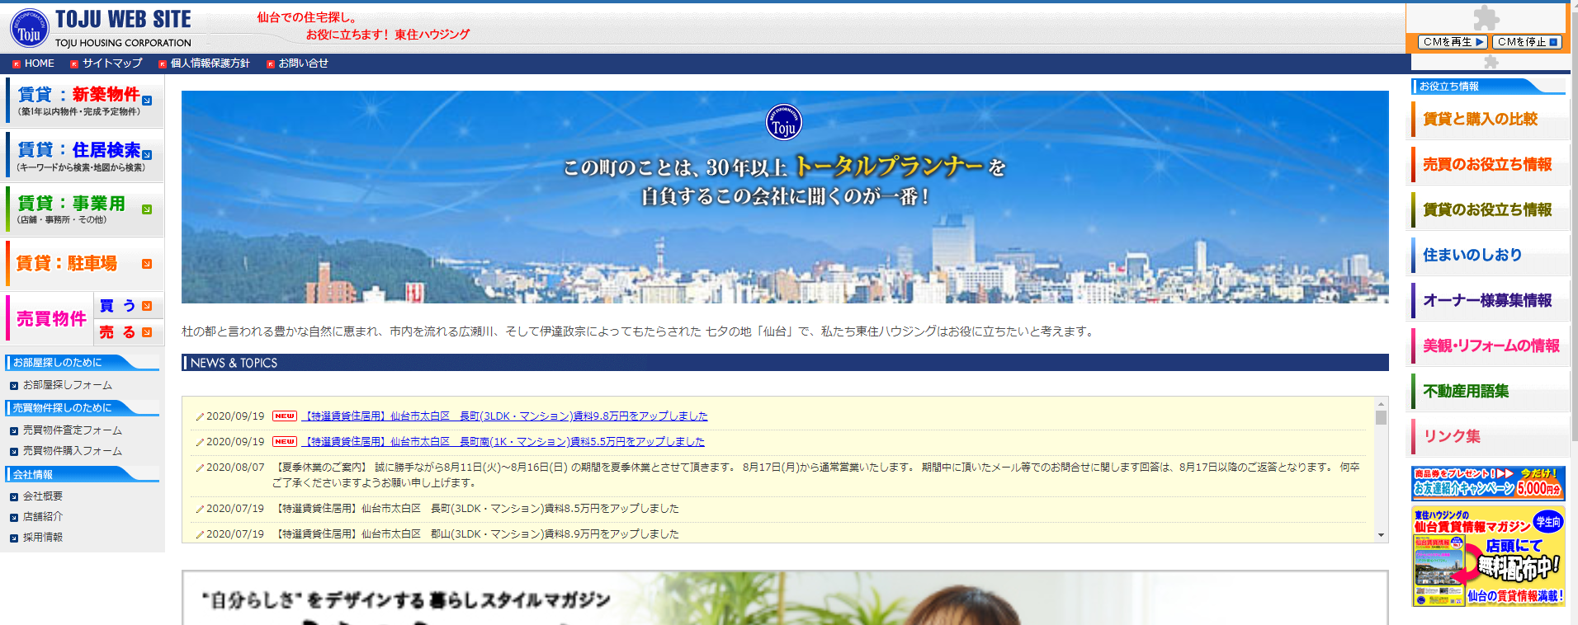Open the 賃貸と購入の比較 button
Screen dimensions: 1578x625
coord(1489,119)
